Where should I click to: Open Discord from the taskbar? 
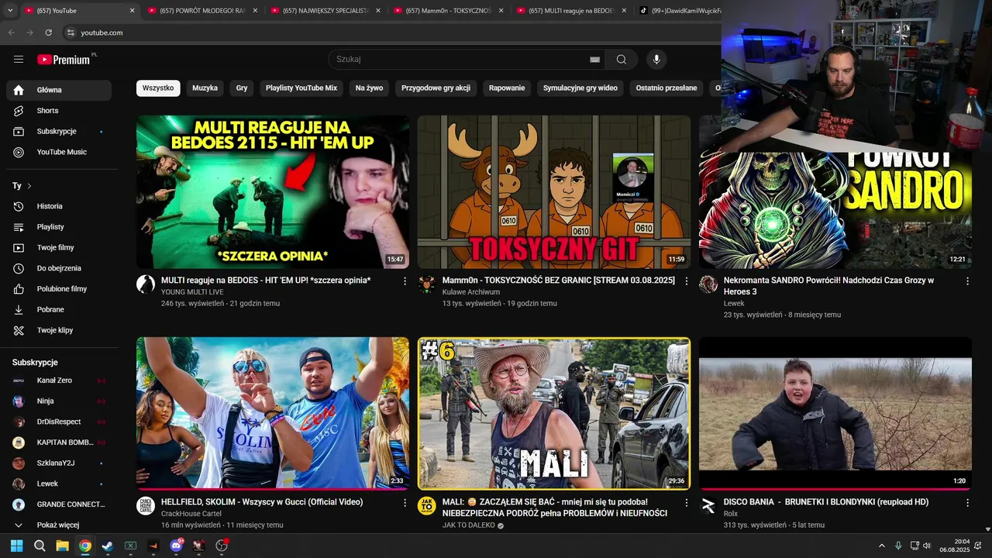click(176, 546)
